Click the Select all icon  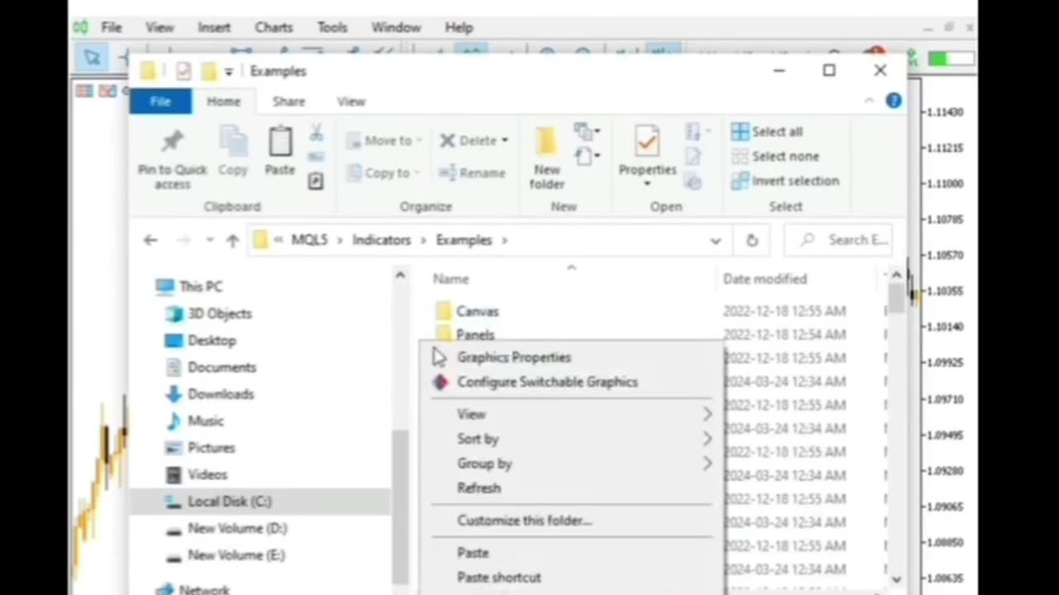(x=740, y=131)
